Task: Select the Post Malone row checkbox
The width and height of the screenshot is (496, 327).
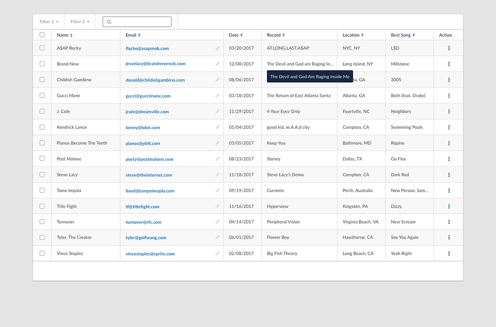Action: click(42, 159)
